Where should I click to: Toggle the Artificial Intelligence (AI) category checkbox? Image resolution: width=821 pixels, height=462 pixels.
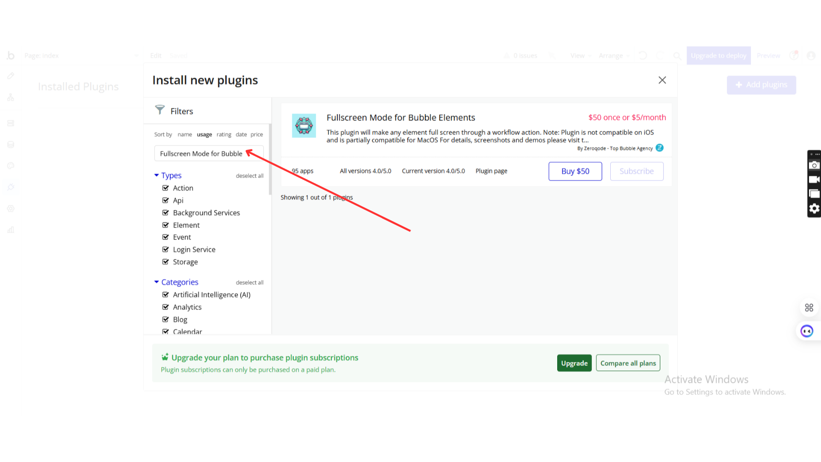[166, 294]
